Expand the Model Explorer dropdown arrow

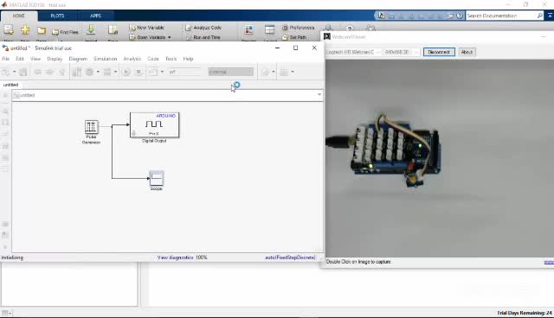point(115,72)
